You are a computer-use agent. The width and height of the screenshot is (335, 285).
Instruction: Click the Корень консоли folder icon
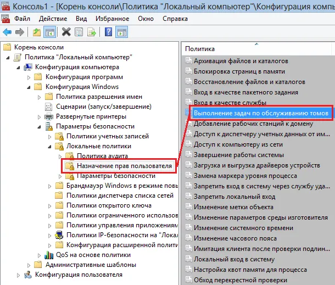pos(7,47)
